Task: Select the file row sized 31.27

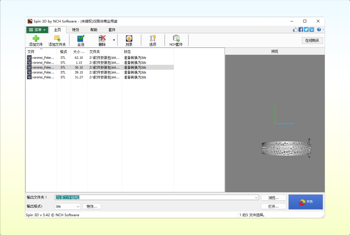Action: pos(100,77)
